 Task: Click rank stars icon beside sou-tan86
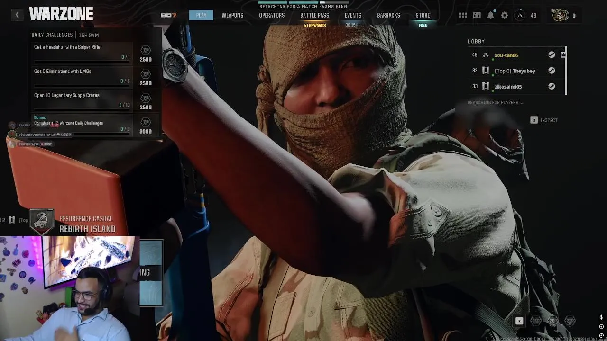click(x=486, y=55)
